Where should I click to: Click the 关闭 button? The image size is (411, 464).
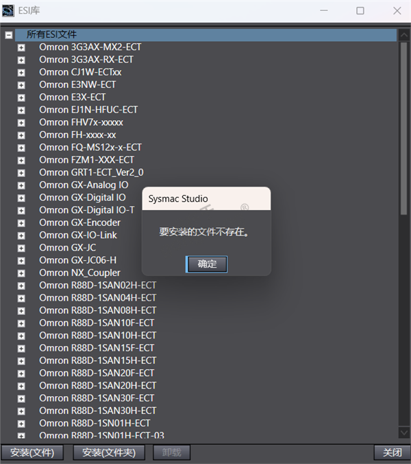pos(392,452)
